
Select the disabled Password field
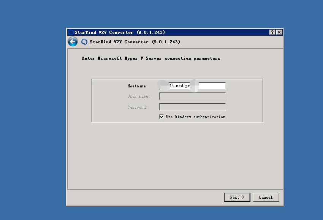click(x=193, y=107)
